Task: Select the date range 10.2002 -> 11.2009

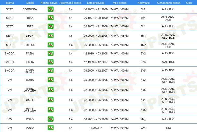Action: point(96,9)
